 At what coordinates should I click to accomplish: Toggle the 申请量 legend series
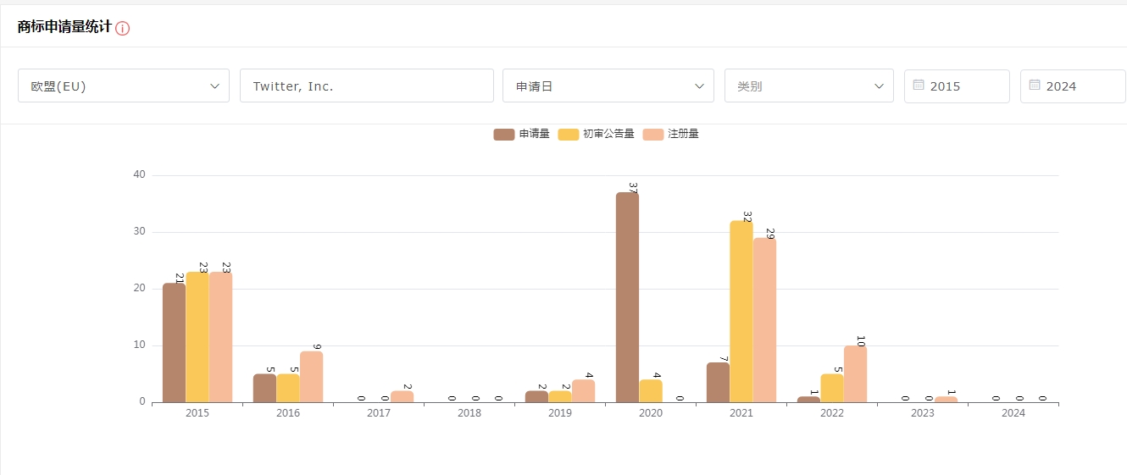coord(522,134)
